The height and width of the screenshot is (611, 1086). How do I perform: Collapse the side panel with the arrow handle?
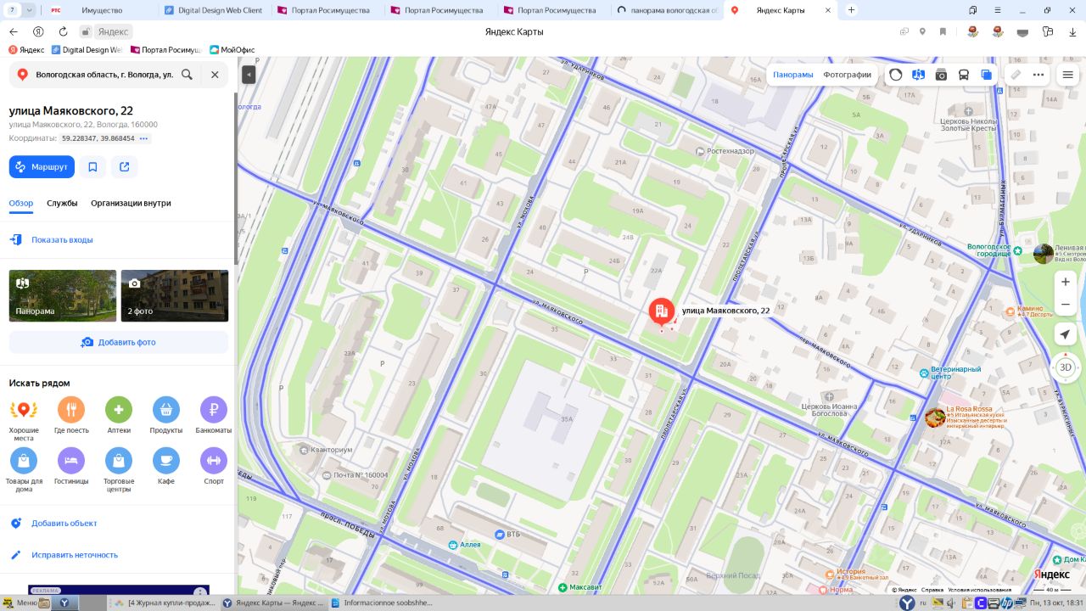[x=249, y=75]
